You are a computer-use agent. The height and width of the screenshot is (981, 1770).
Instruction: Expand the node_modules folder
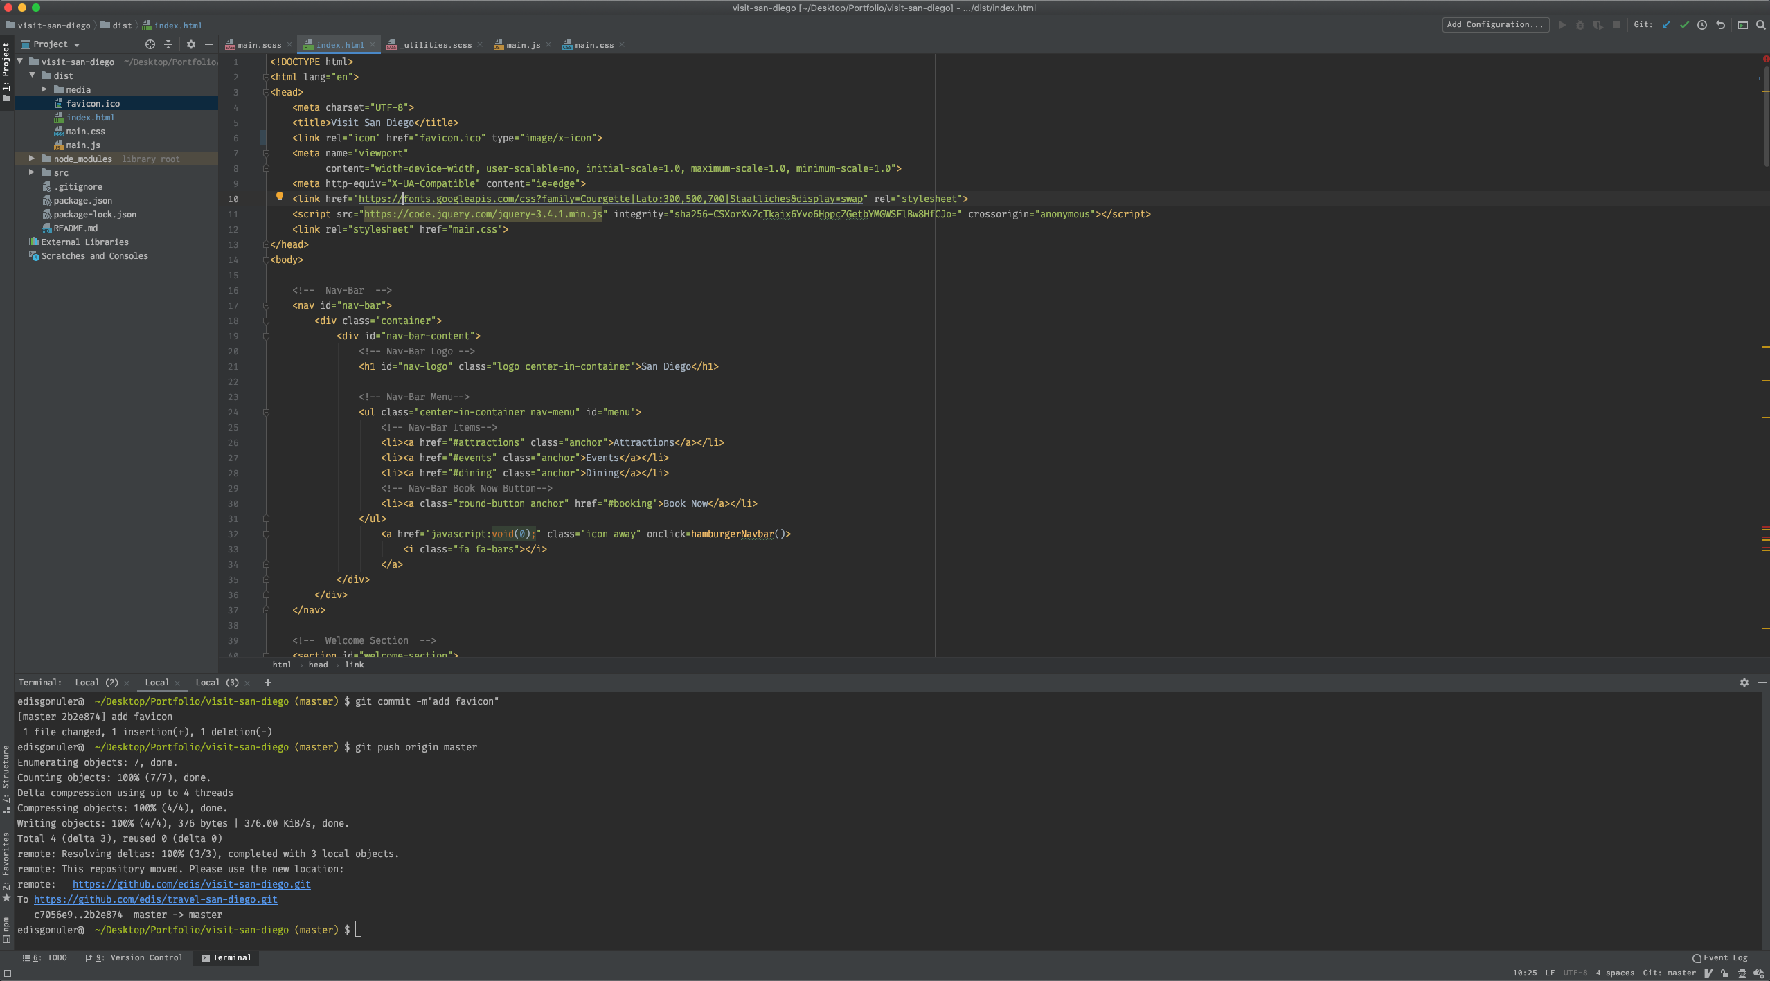click(32, 159)
